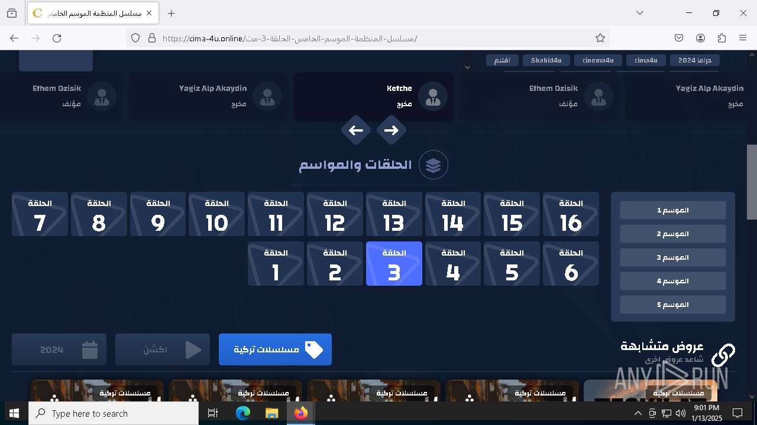Select season الموسم 2
The width and height of the screenshot is (757, 425).
click(x=673, y=234)
